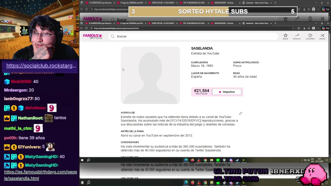This screenshot has width=331, height=186.
Task: Open a new browser tab with plus
Action: click(275, 23)
